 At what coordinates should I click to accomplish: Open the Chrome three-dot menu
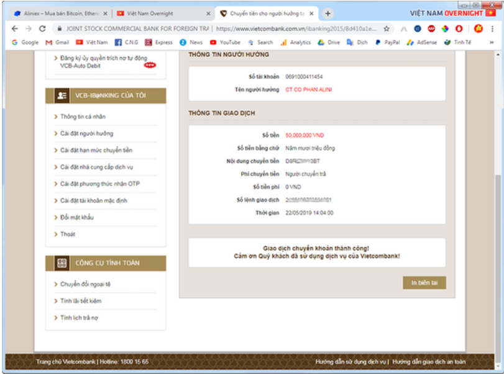tap(492, 29)
